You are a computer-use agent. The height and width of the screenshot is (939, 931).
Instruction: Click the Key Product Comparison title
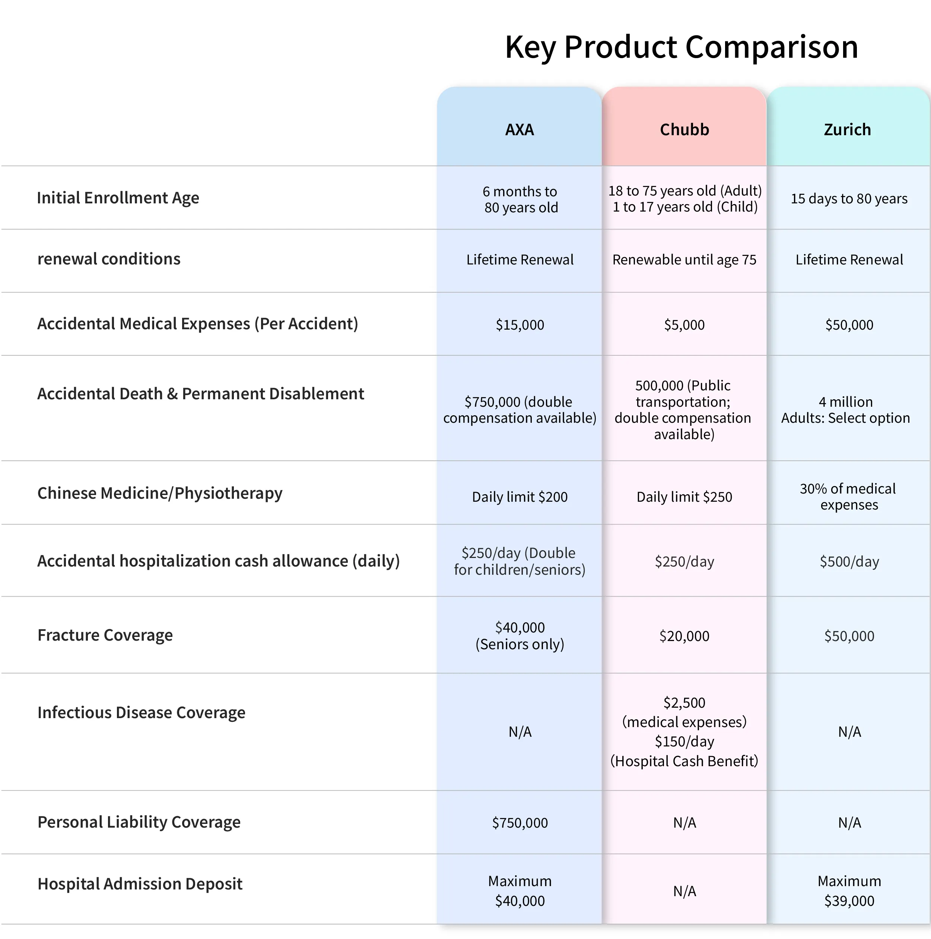681,47
